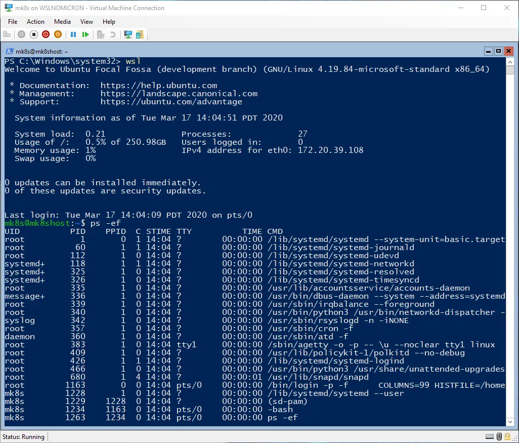
Task: Open the Help menu
Action: coord(109,22)
